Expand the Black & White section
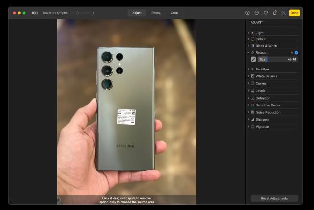The height and width of the screenshot is (210, 314). pyautogui.click(x=248, y=46)
